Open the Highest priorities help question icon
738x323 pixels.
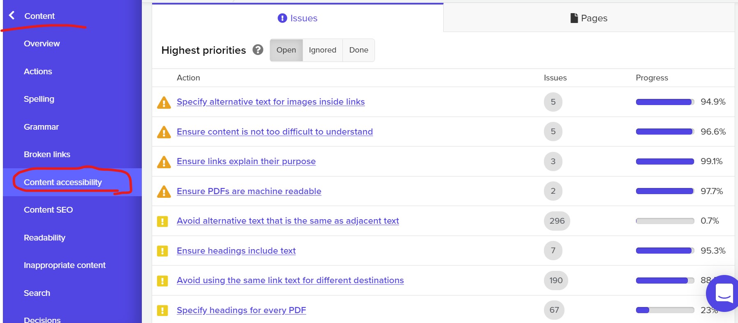point(258,50)
